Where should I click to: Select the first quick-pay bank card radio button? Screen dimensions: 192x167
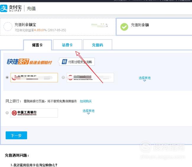(7, 77)
